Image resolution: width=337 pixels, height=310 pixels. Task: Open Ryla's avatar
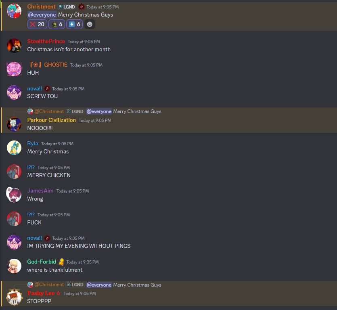tap(14, 148)
